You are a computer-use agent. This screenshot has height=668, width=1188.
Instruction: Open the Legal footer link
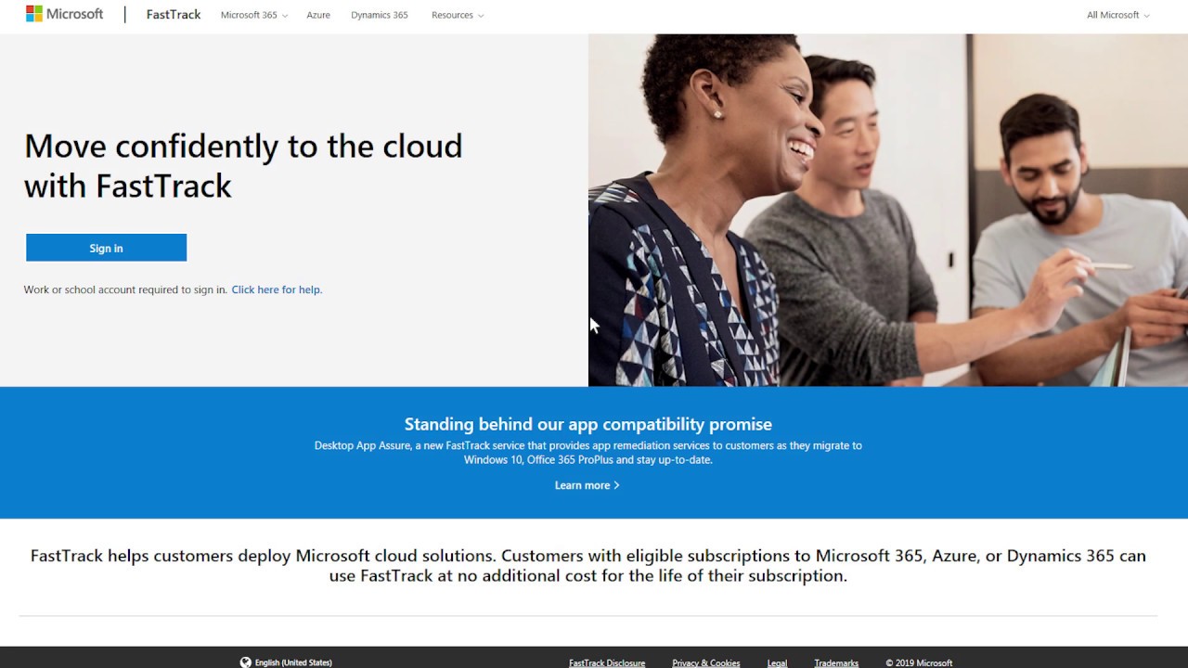[x=777, y=663]
